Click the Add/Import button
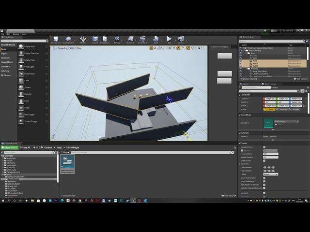This screenshot has height=232, width=310. click(10, 147)
